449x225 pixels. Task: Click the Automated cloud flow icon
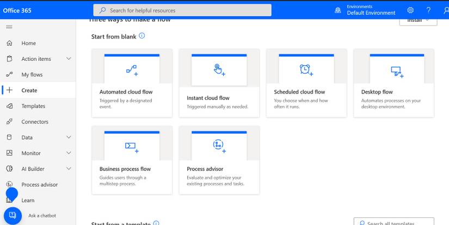coord(132,70)
